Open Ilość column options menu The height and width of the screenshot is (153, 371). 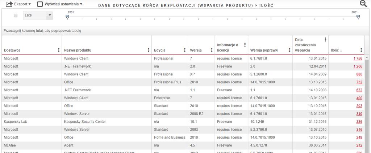click(x=361, y=50)
